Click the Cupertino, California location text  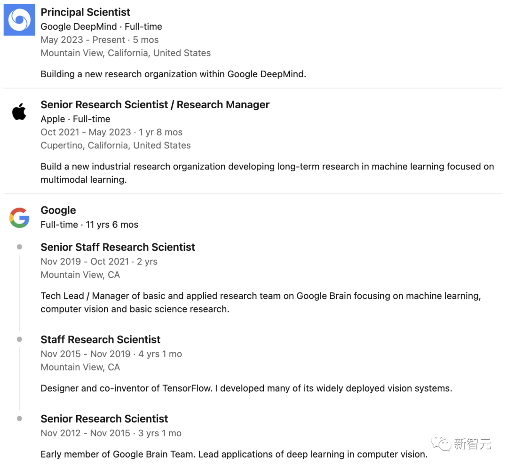(x=116, y=145)
